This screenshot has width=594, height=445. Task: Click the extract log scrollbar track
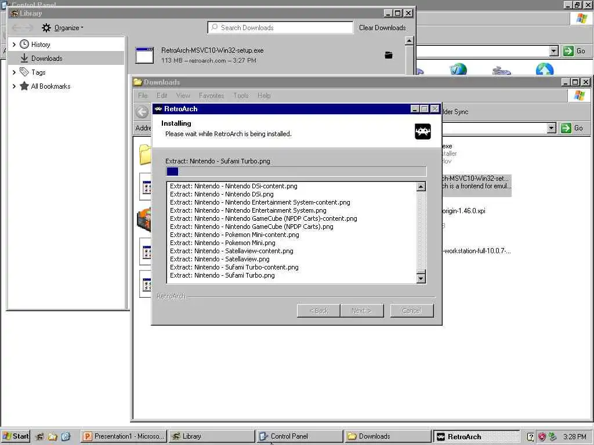[421, 229]
